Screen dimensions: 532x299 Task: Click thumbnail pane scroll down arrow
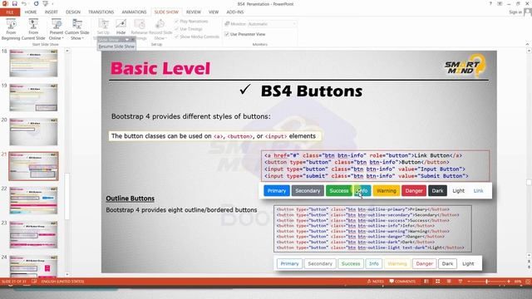pyautogui.click(x=66, y=274)
